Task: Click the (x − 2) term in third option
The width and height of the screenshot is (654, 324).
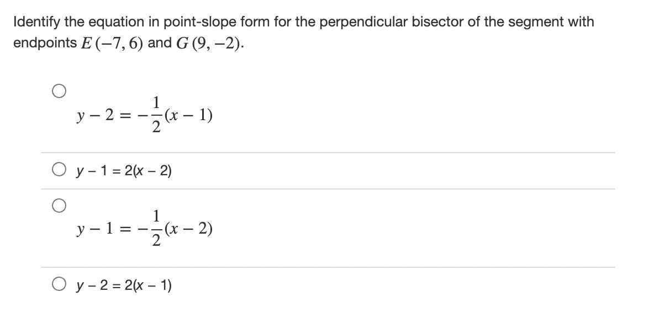Action: pos(188,229)
